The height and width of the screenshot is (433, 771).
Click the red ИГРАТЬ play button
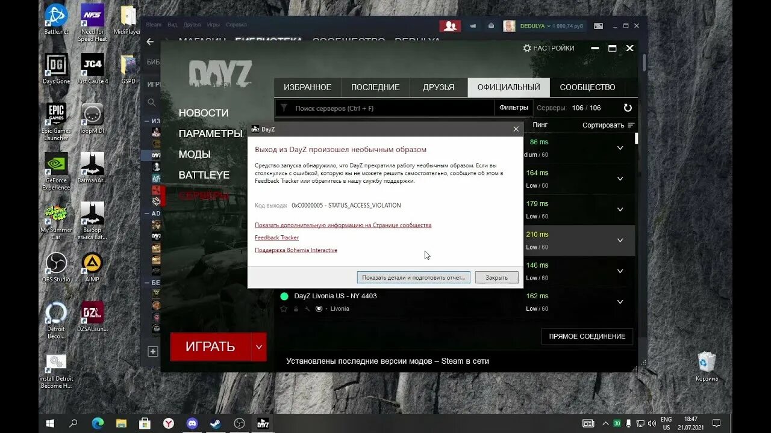(210, 346)
